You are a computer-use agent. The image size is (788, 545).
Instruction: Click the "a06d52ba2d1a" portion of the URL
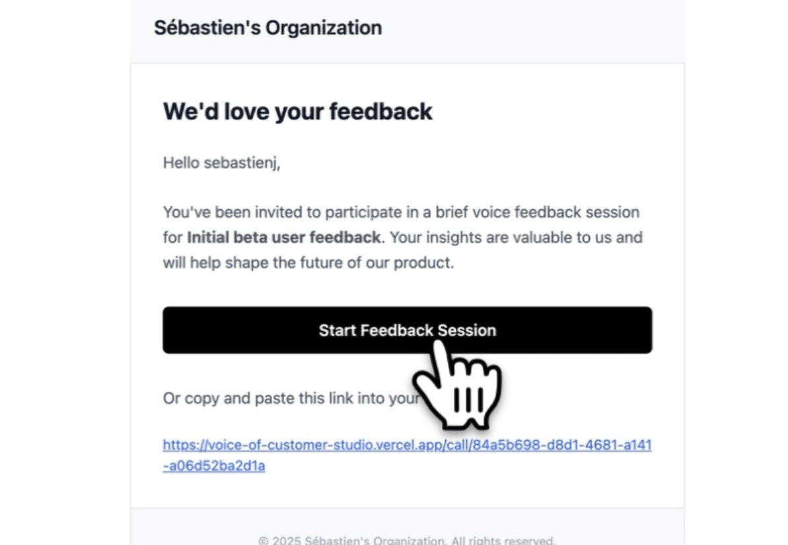(217, 466)
